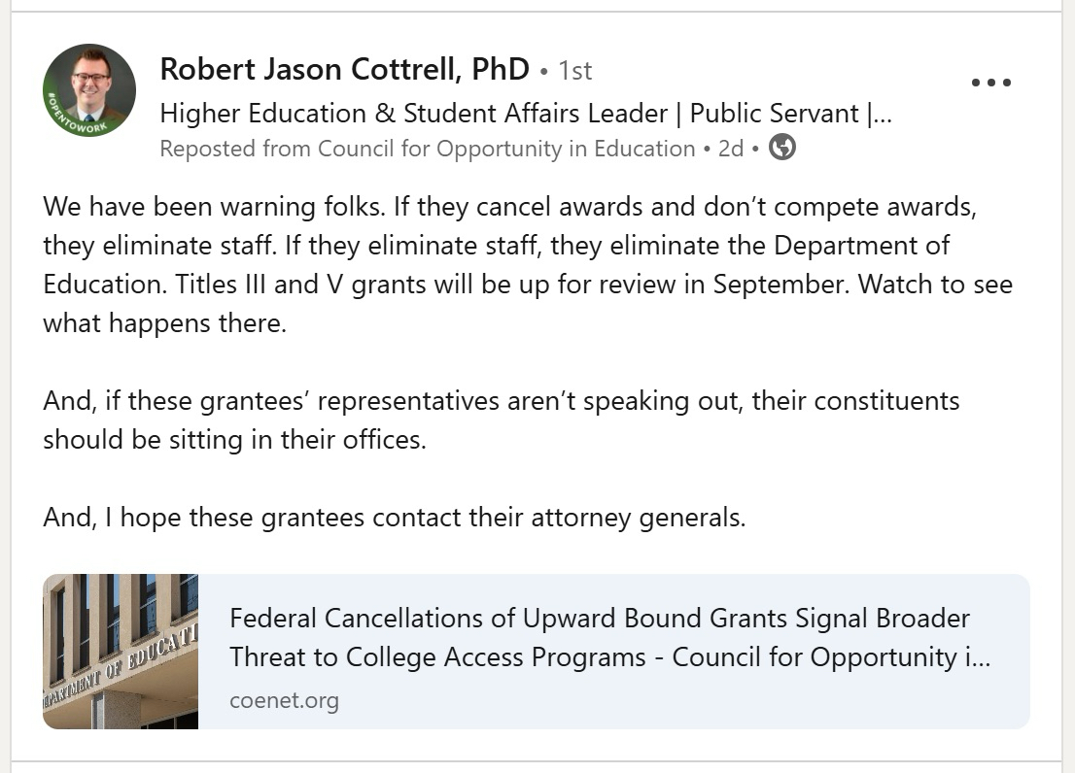Screen dimensions: 1075x773
Task: Click the 'Watch to see what happens there' text
Action: 165,323
